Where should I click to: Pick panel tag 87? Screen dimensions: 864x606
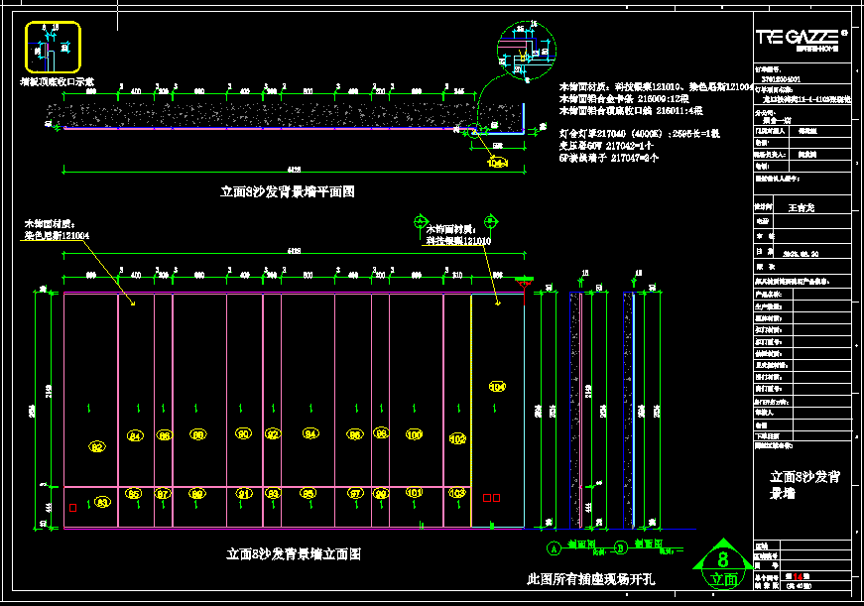(163, 494)
